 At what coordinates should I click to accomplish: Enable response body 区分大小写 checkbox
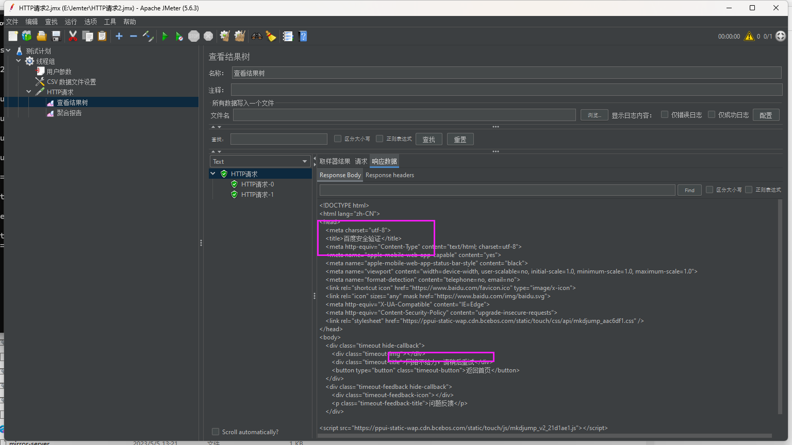coord(709,190)
